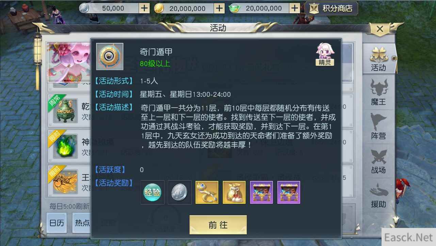Select the last purple treasure chest reward
The width and height of the screenshot is (436, 246).
[289, 192]
